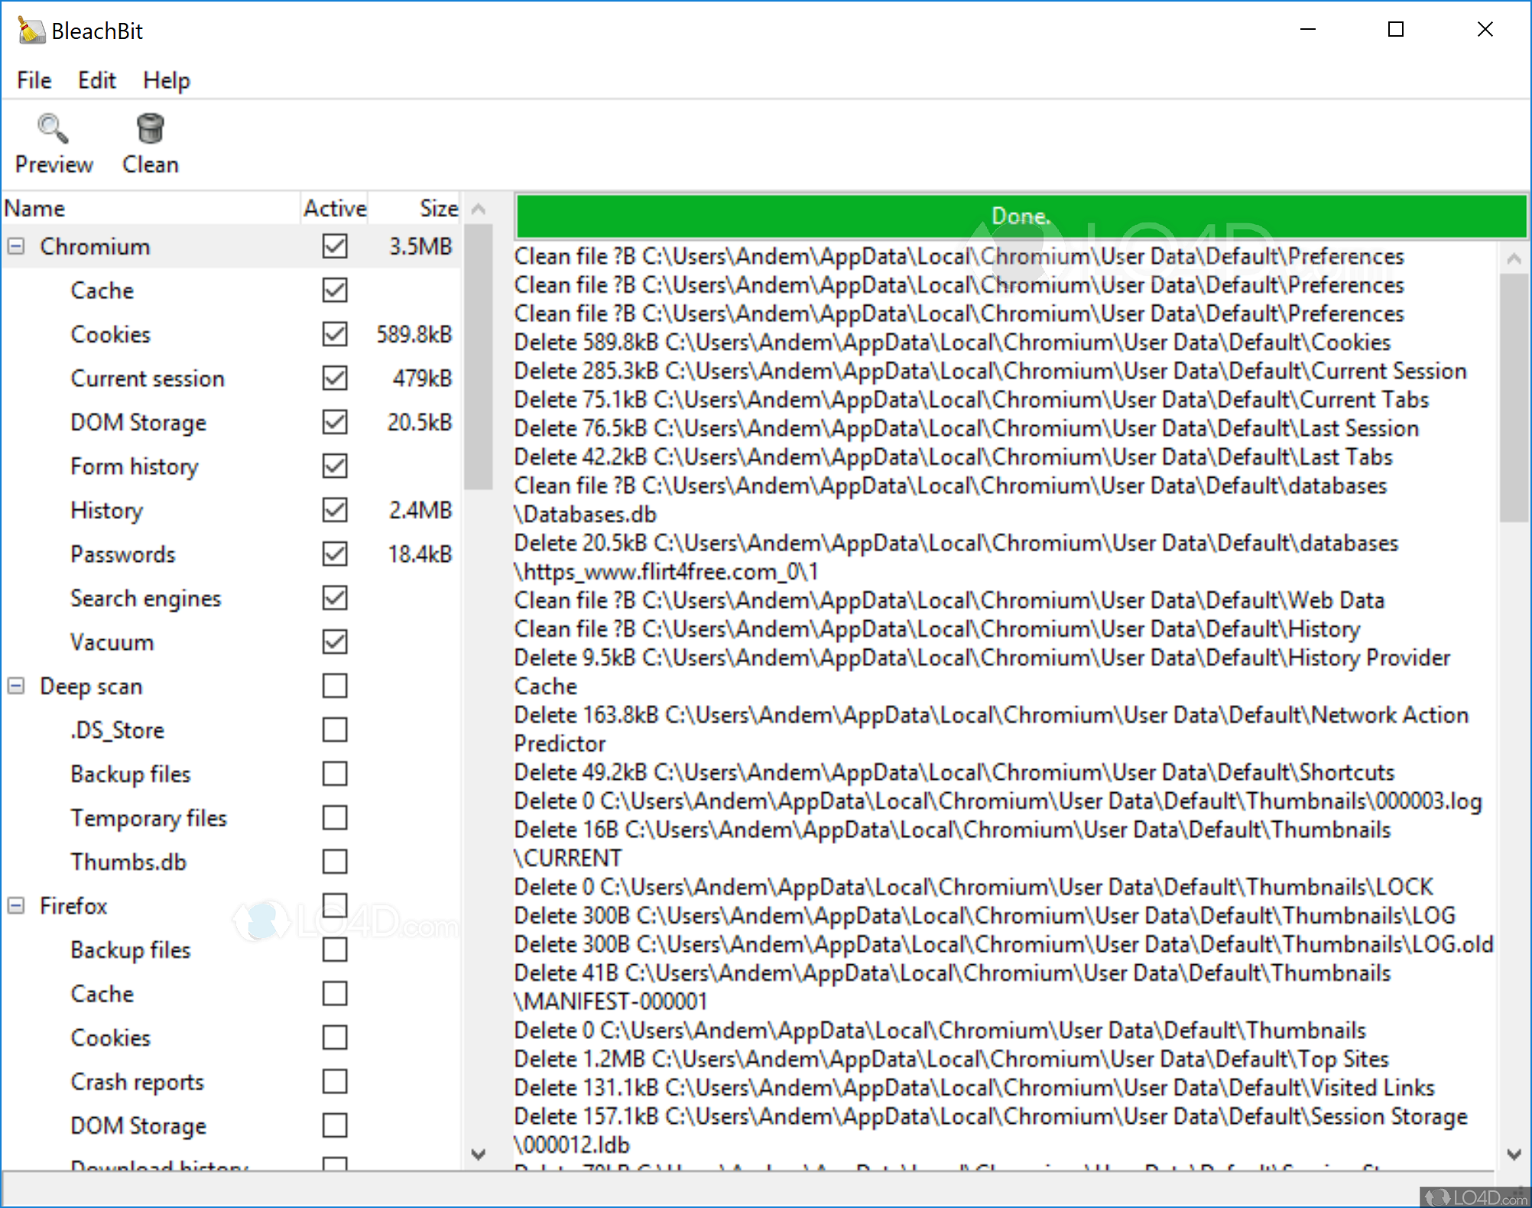Click cleaner list scroll-down arrow
The width and height of the screenshot is (1532, 1208).
point(479,1154)
